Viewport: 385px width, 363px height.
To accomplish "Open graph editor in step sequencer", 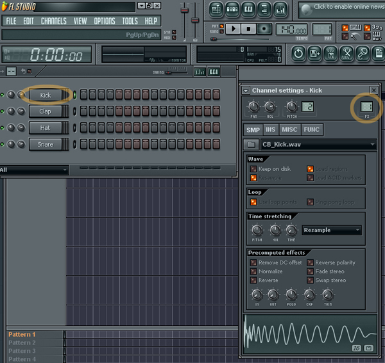I will pos(200,72).
